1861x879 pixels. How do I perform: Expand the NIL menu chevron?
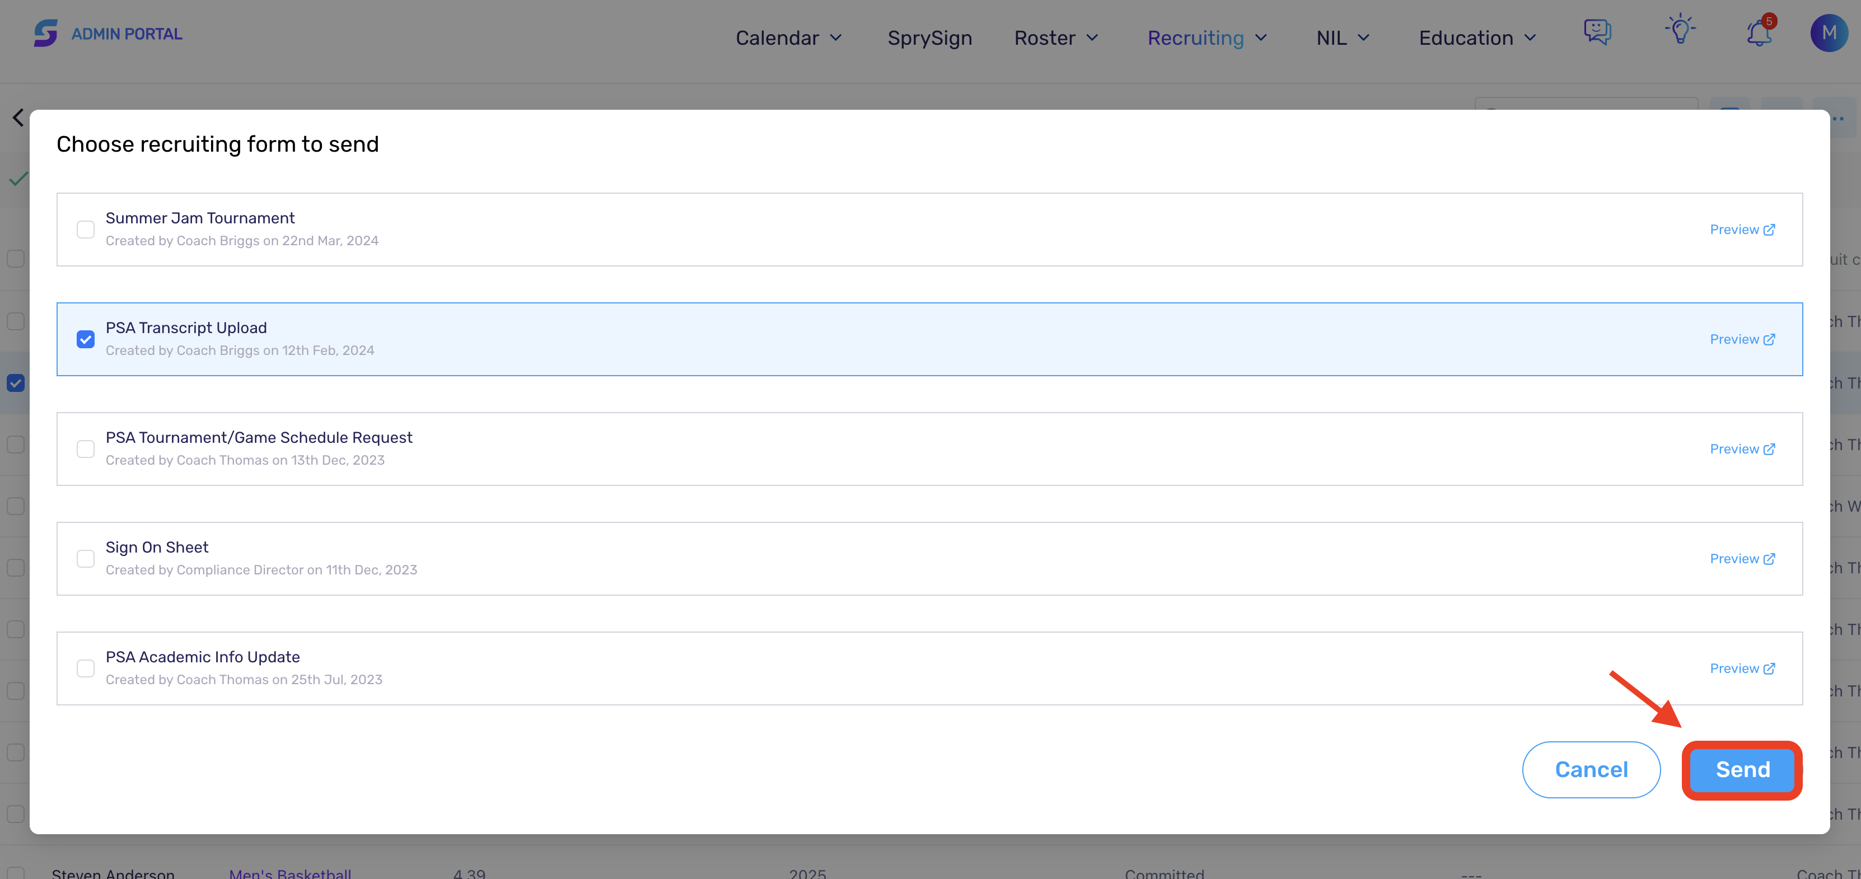click(x=1363, y=38)
